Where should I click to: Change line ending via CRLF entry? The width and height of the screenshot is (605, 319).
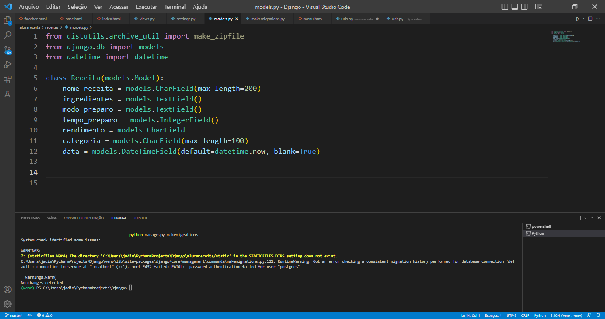point(525,315)
